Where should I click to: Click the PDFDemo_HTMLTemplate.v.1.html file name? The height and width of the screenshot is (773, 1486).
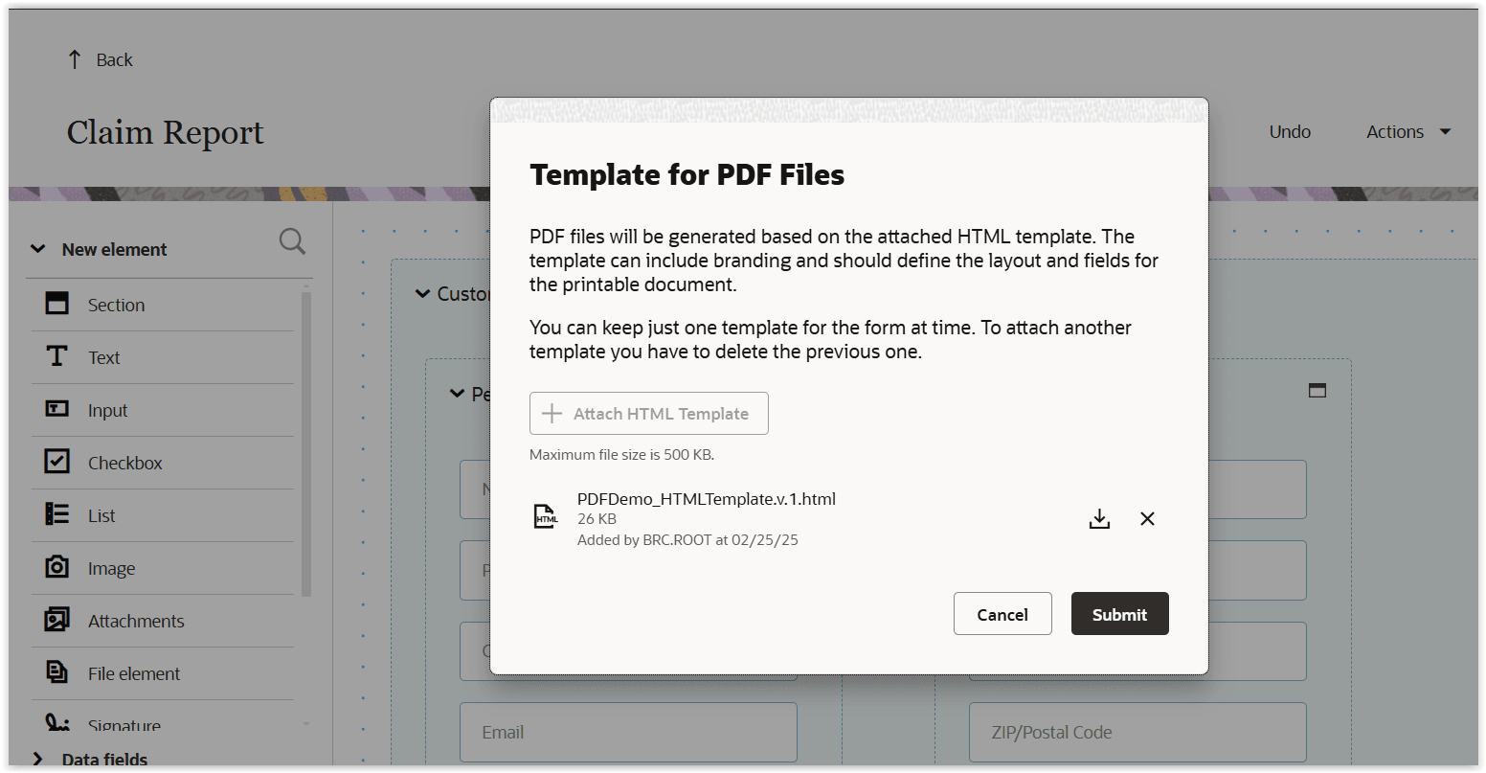[x=707, y=499]
